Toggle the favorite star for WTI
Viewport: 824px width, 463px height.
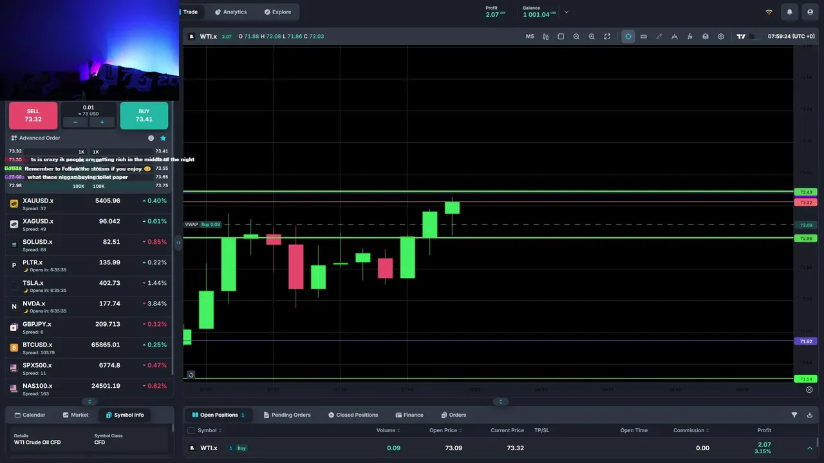pyautogui.click(x=163, y=138)
